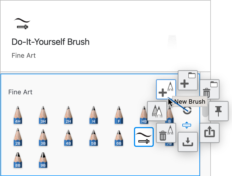The height and width of the screenshot is (176, 232).
Task: Pick the F pencil brush
Action: [x=119, y=115]
